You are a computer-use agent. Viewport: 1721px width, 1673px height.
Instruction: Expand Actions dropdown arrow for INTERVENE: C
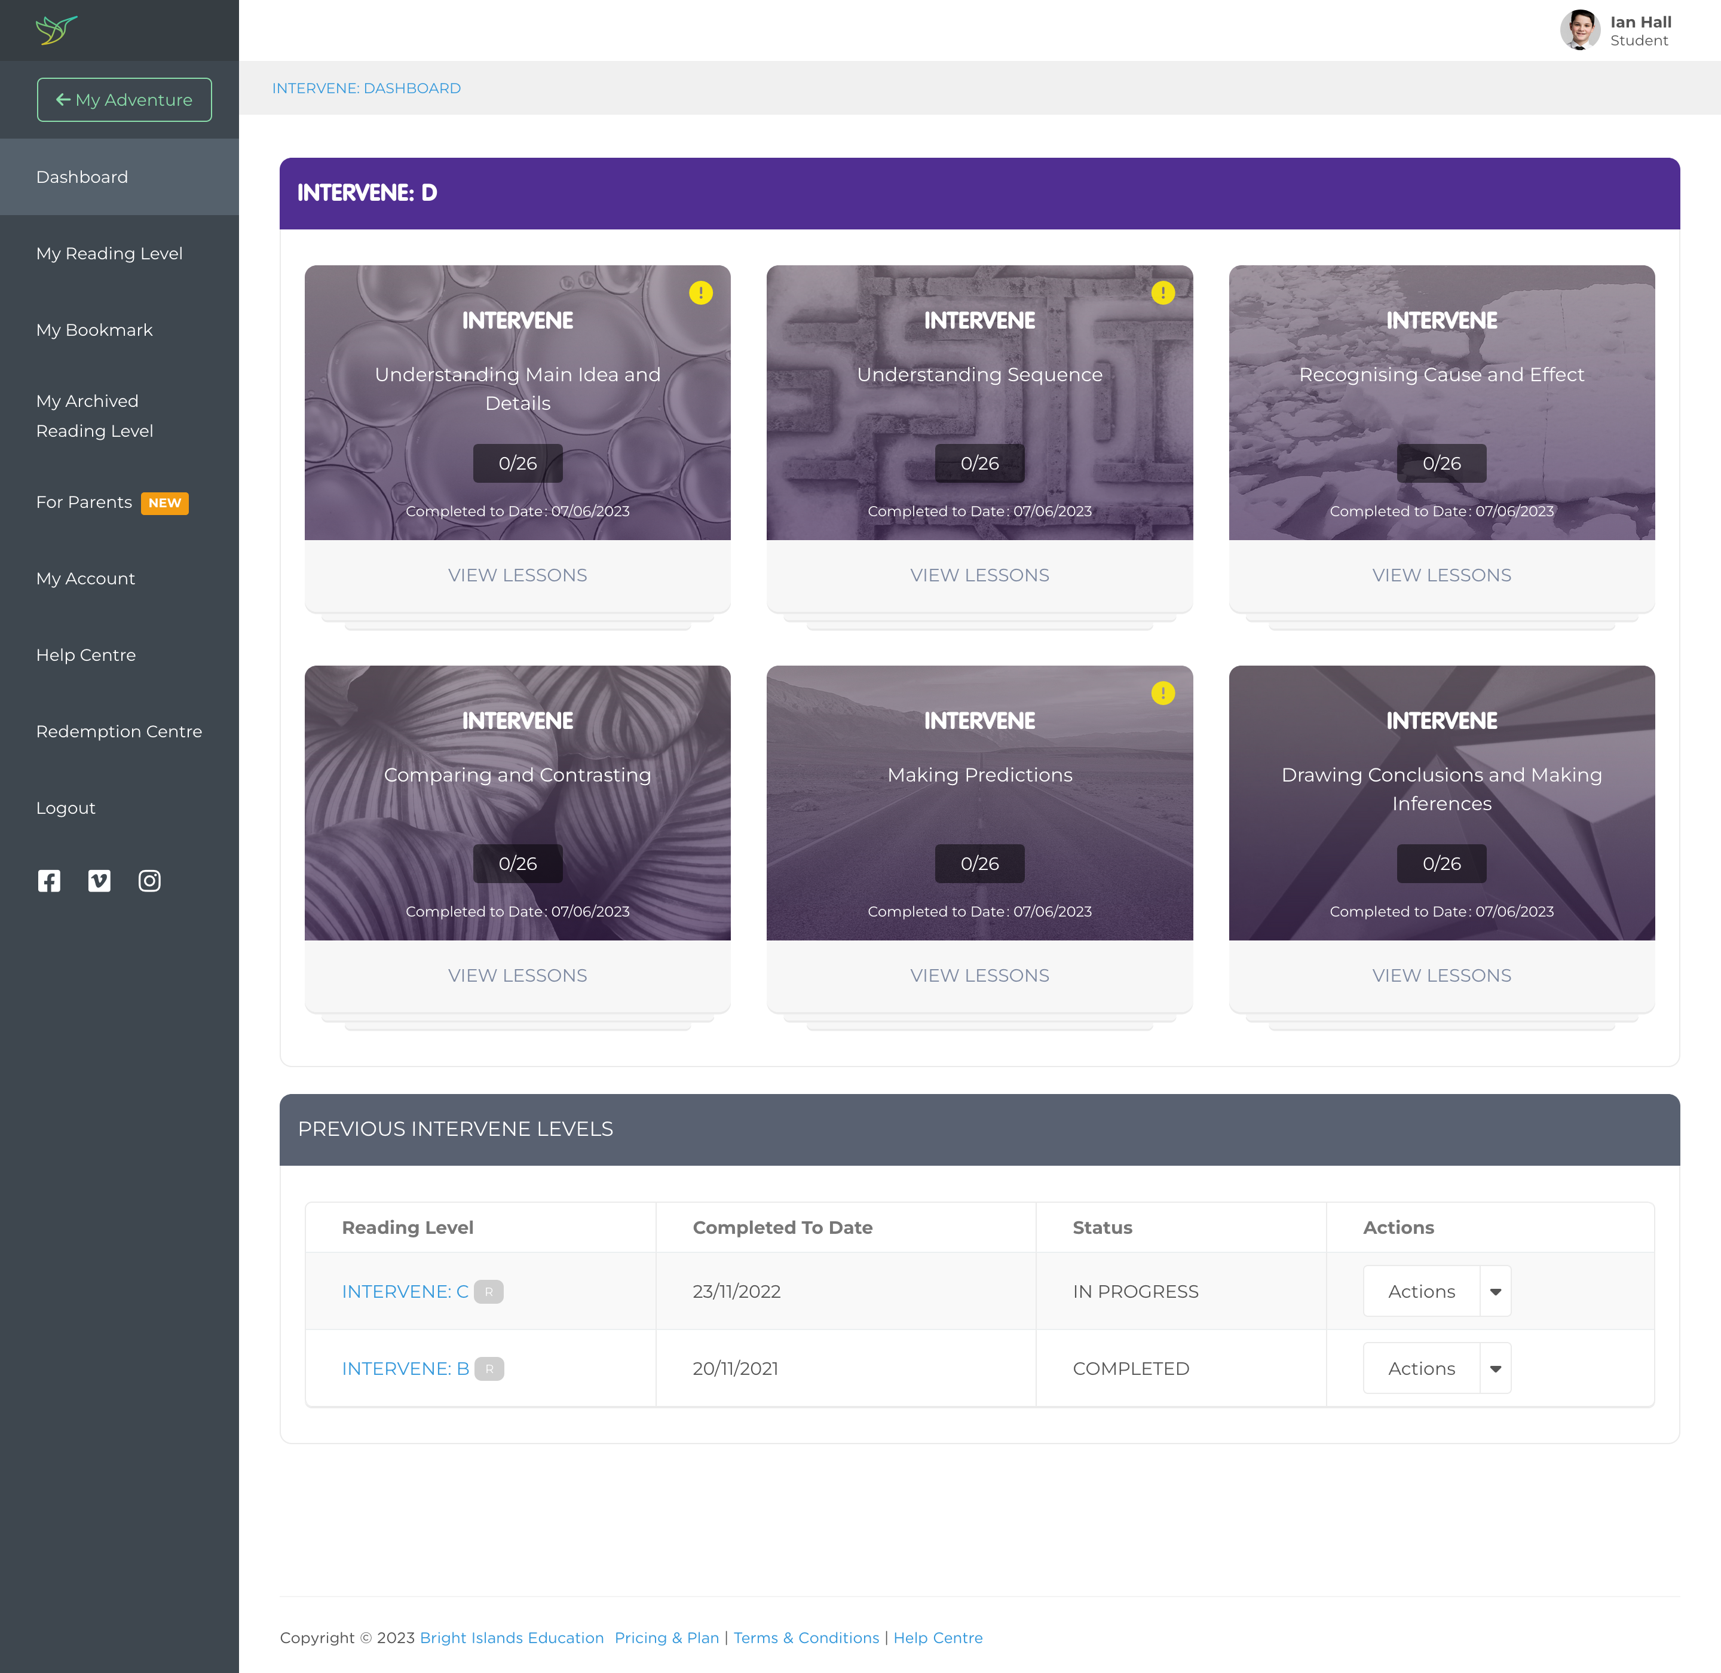coord(1495,1292)
